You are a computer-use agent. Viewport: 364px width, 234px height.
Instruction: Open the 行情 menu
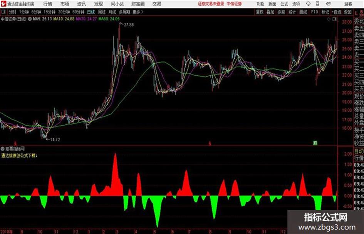tap(48, 4)
